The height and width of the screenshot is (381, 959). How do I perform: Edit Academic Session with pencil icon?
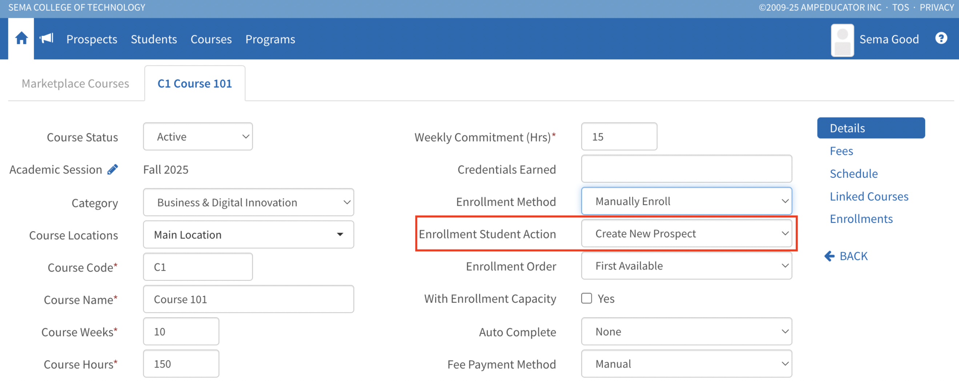pyautogui.click(x=112, y=169)
